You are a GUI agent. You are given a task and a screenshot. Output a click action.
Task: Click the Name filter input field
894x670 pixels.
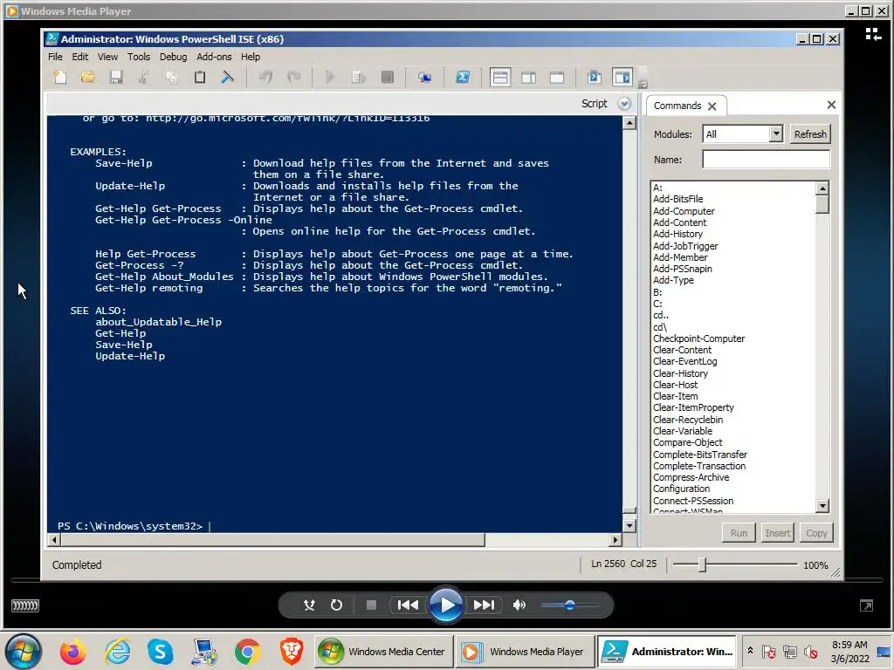[766, 160]
